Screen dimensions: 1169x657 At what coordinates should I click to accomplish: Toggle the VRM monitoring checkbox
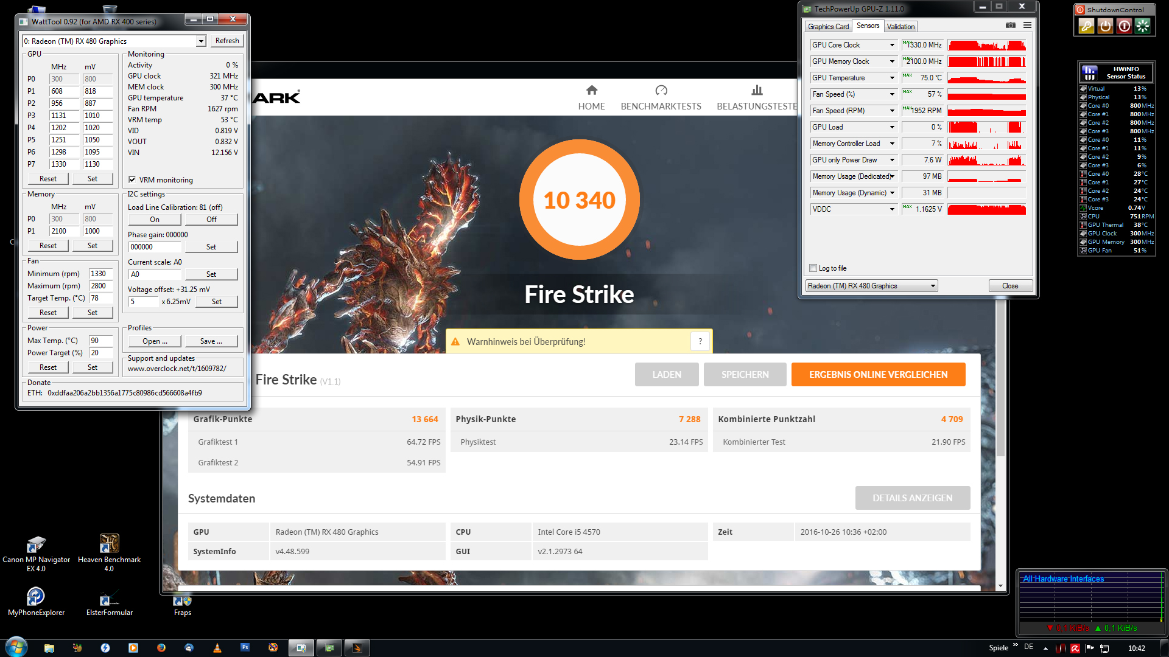[x=132, y=179]
